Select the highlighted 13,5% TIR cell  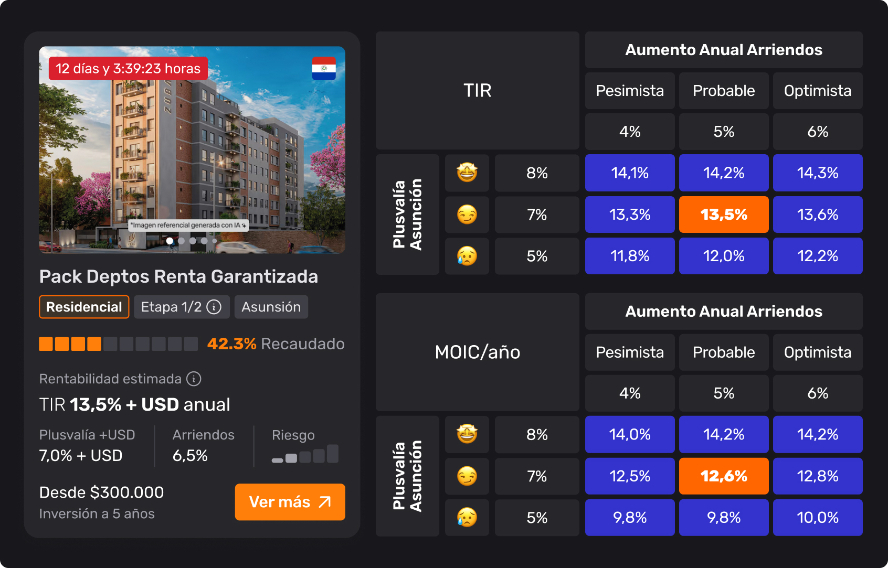coord(724,215)
